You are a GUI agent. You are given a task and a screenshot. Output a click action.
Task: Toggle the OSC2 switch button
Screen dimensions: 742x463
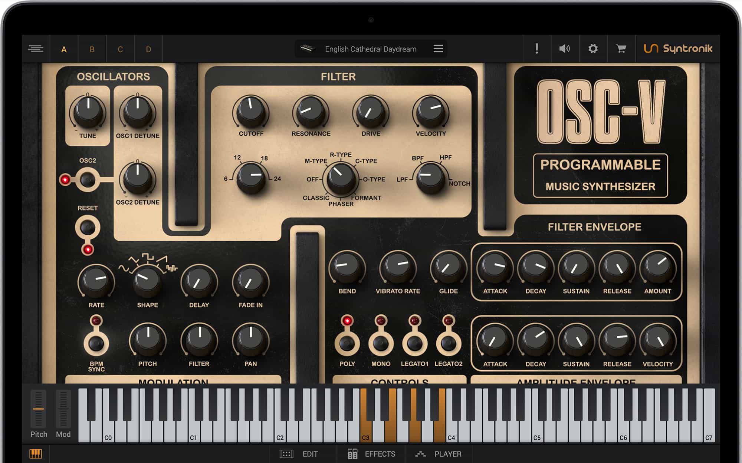tap(88, 180)
